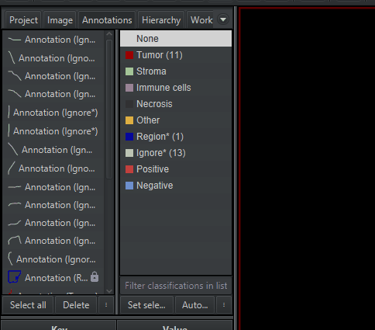Select the None classification
This screenshot has width=375, height=330.
tap(176, 39)
